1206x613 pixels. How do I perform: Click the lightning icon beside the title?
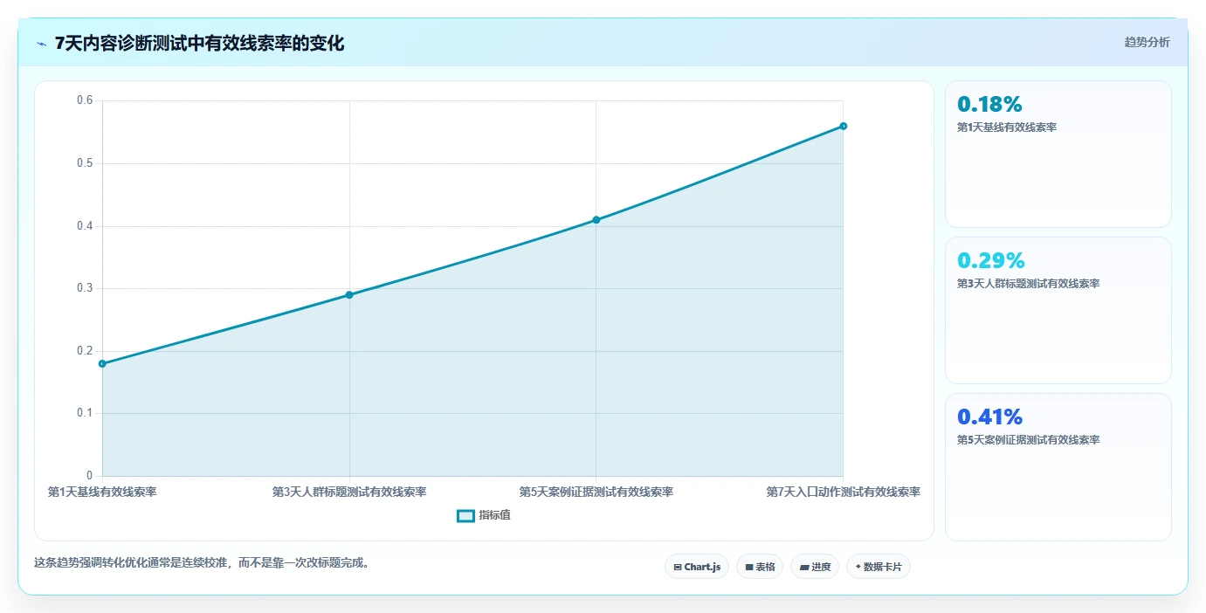(41, 44)
